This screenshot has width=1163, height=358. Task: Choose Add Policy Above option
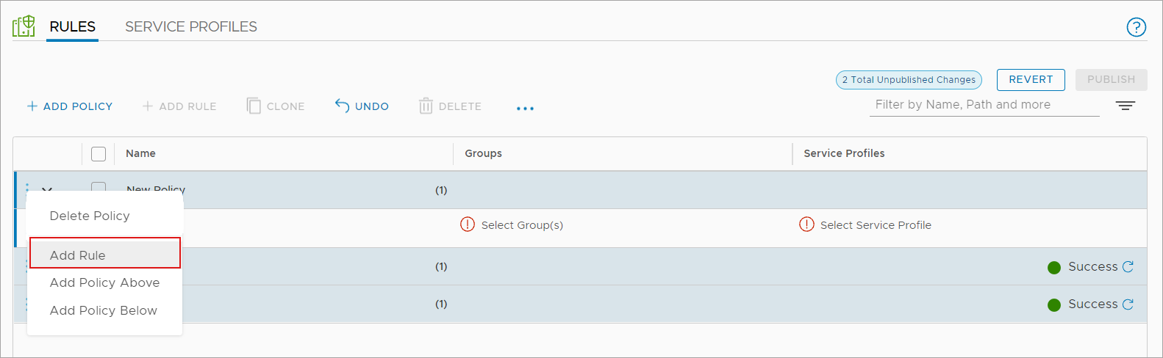(104, 282)
